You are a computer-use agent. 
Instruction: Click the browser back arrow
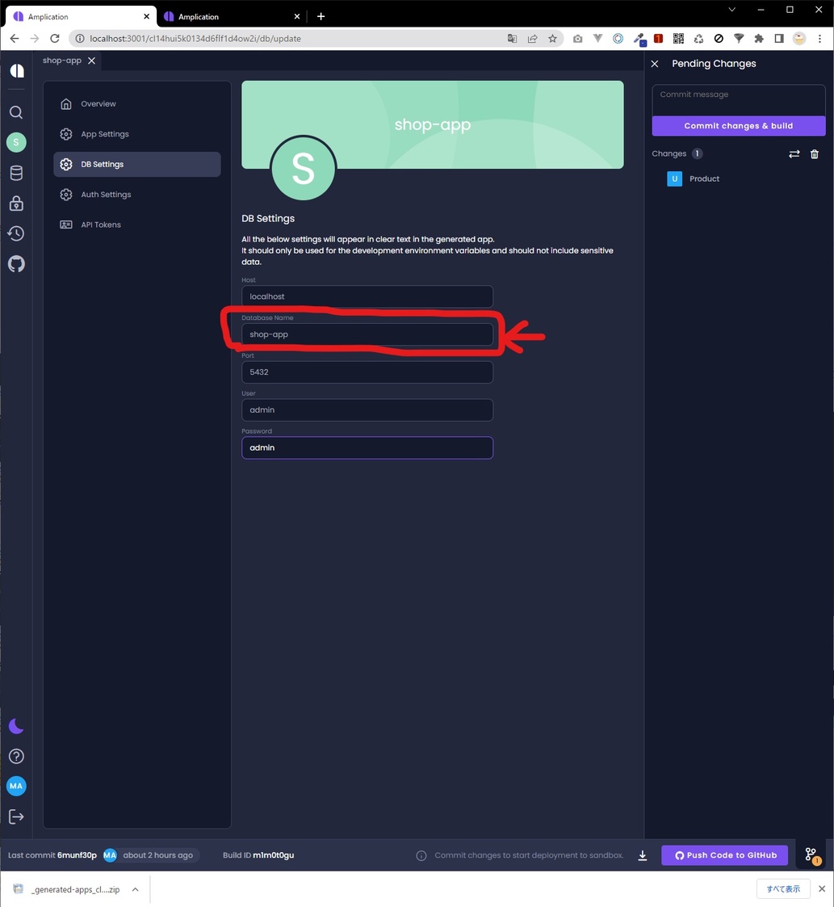(15, 39)
